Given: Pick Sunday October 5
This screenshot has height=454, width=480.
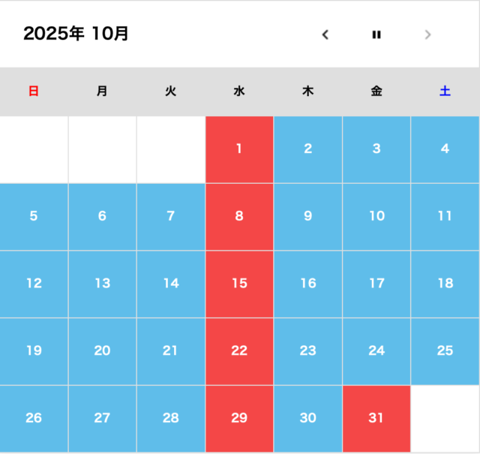Looking at the screenshot, I should click(x=34, y=217).
